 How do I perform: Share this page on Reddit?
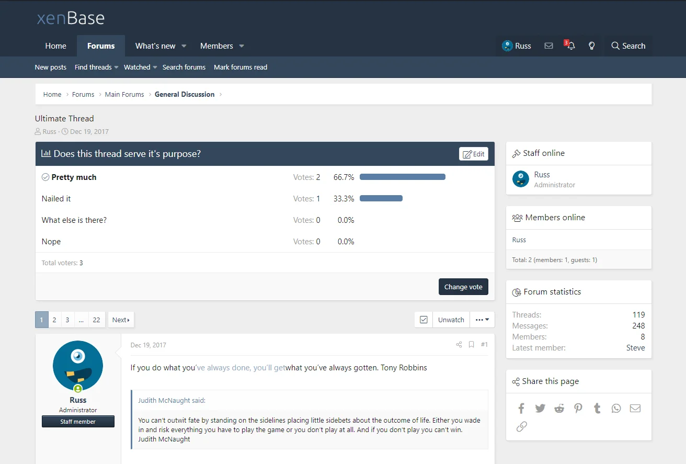(x=559, y=409)
